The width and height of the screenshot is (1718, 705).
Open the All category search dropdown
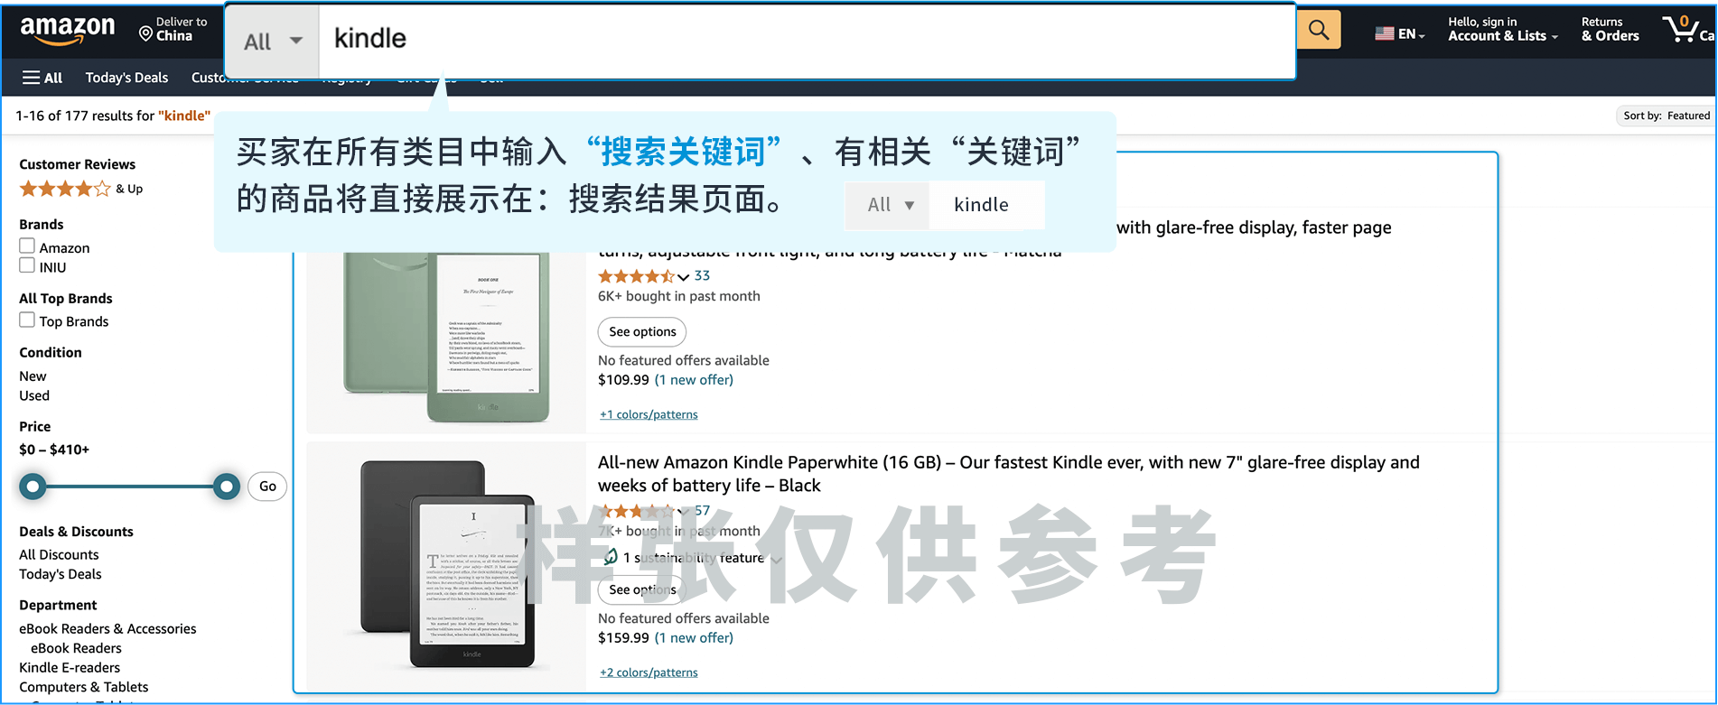point(272,42)
